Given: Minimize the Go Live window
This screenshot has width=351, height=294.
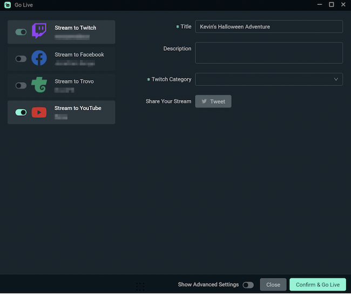Looking at the screenshot, I should 320,4.
